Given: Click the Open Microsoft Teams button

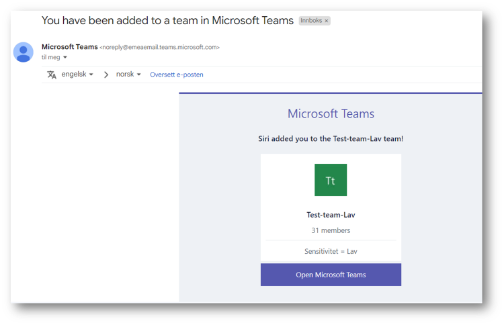Looking at the screenshot, I should tap(331, 275).
